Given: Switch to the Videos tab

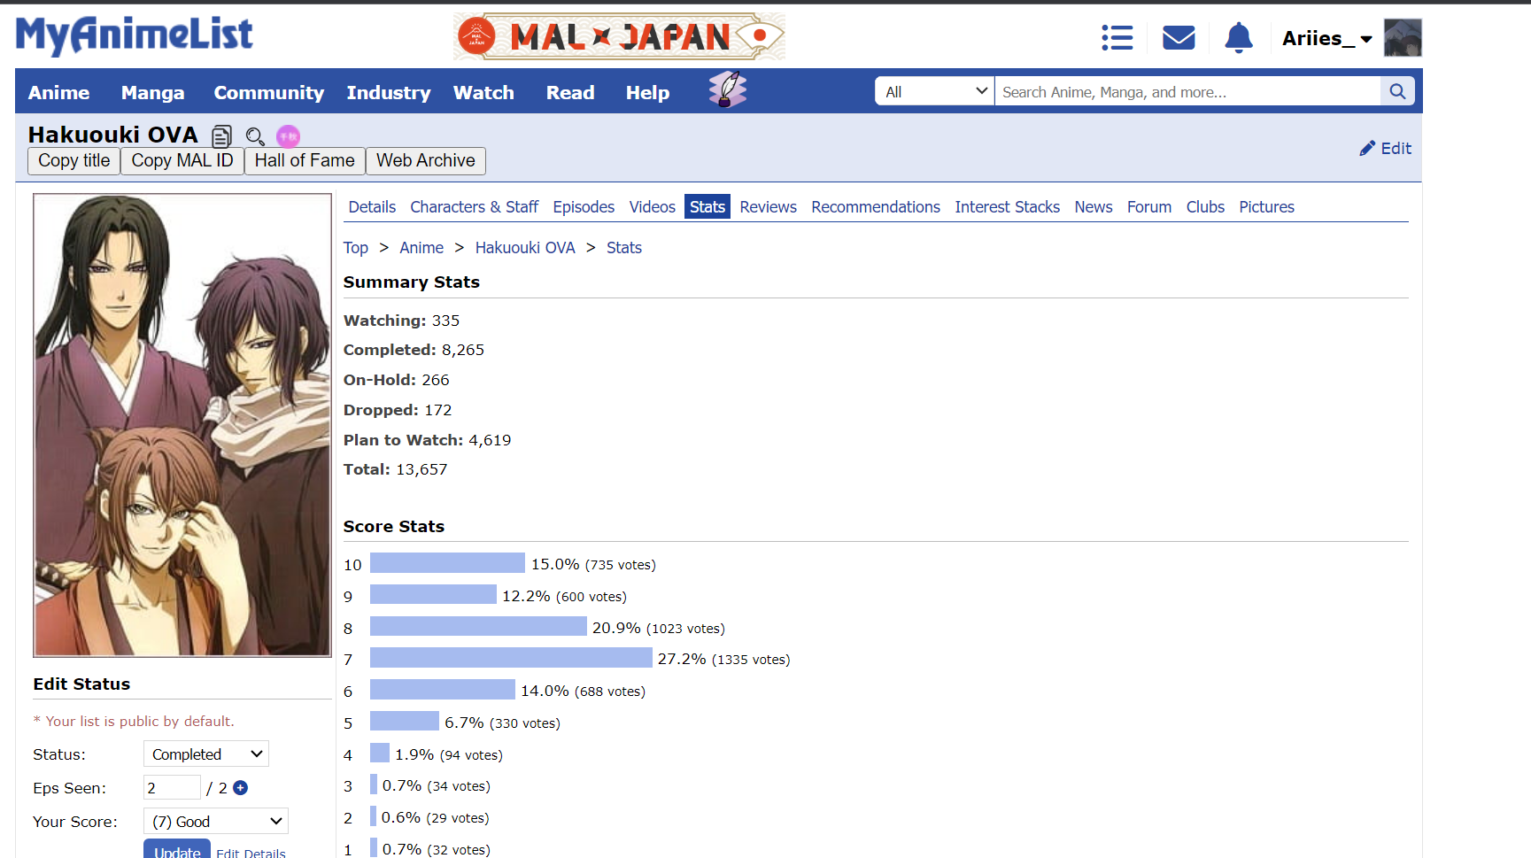Looking at the screenshot, I should tap(652, 207).
